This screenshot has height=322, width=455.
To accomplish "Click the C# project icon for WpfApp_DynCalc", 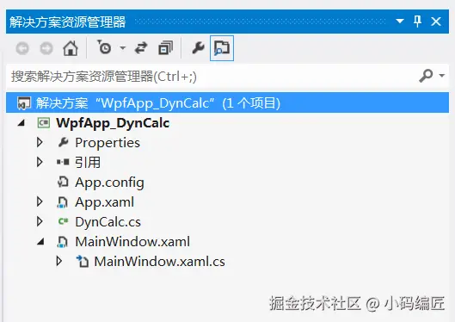I will (44, 123).
